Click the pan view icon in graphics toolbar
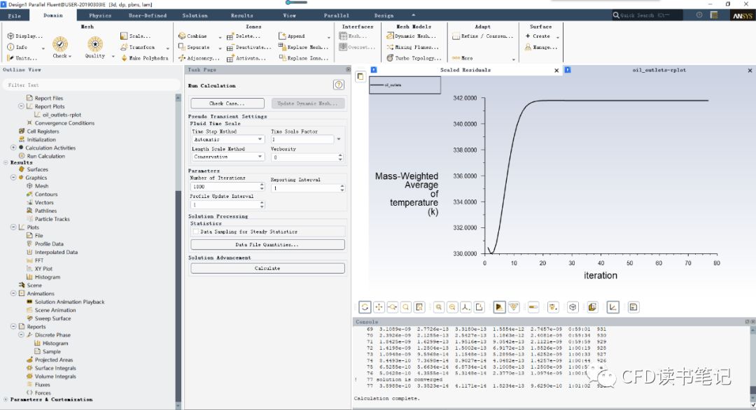 coord(379,307)
